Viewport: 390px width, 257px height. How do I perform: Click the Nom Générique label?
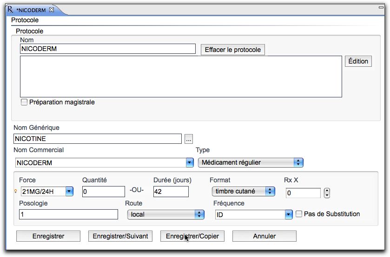(x=37, y=128)
